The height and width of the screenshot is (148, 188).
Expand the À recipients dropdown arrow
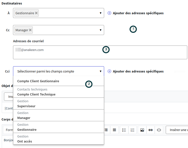click(x=100, y=13)
